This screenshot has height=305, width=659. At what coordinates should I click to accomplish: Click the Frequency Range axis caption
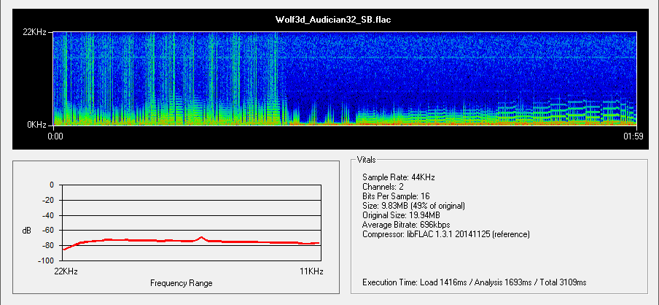coord(181,282)
